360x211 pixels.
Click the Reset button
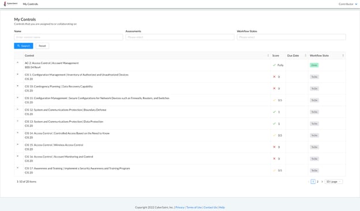click(x=42, y=46)
